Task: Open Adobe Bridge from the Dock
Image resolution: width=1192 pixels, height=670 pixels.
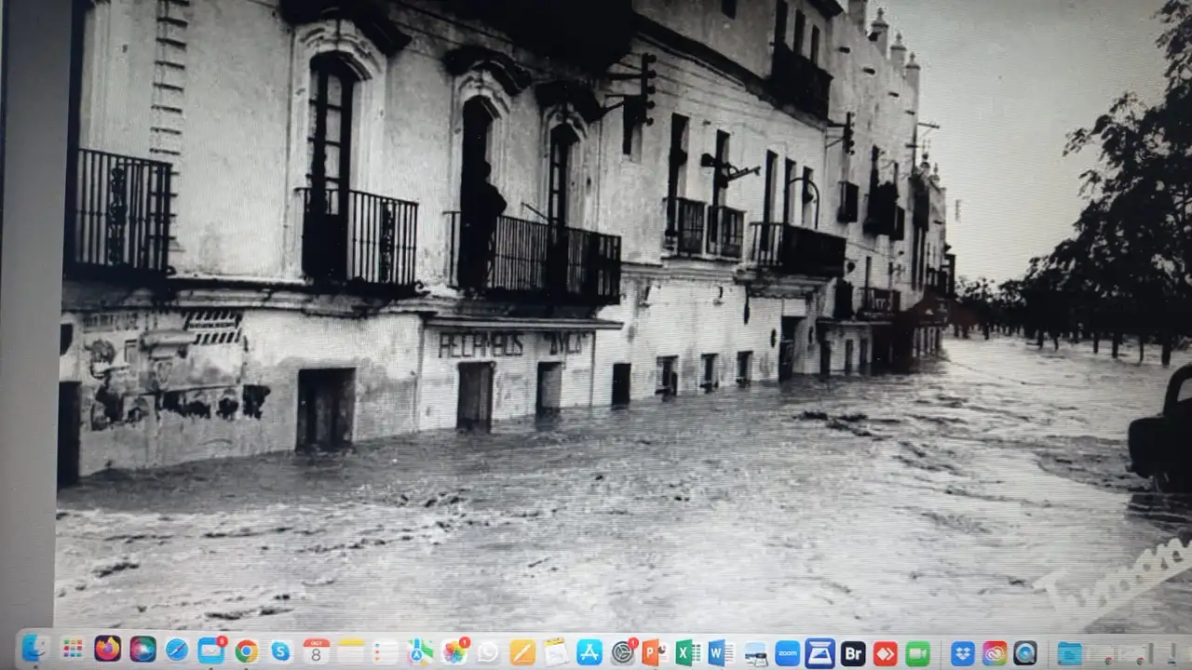Action: click(853, 651)
